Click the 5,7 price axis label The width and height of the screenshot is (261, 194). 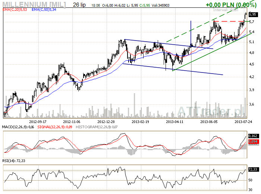tap(252, 22)
